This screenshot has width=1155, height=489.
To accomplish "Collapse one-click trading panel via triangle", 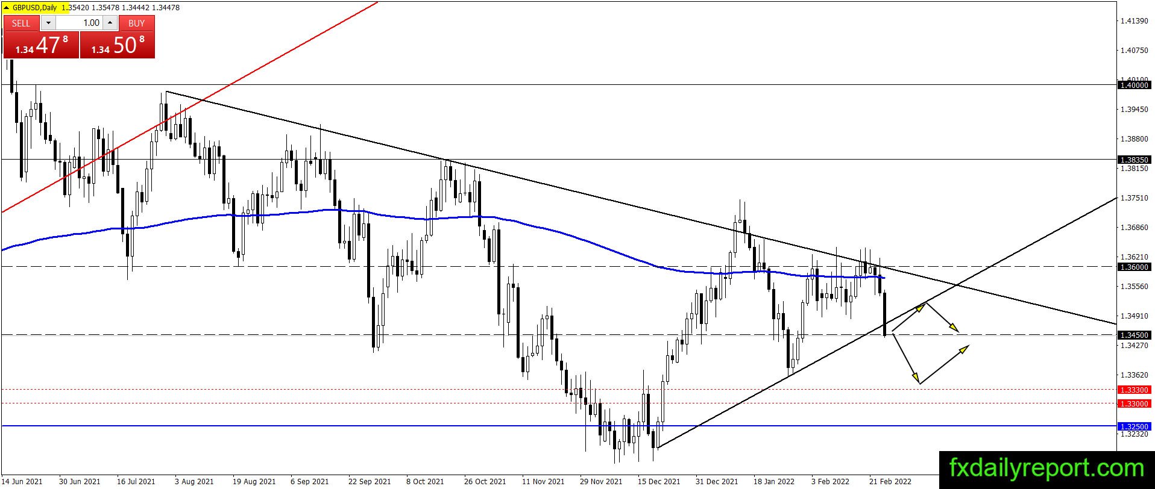I will click(6, 8).
